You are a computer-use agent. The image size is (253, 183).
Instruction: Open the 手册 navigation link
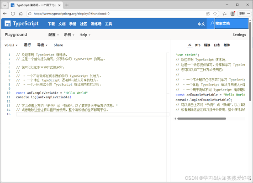point(73,24)
